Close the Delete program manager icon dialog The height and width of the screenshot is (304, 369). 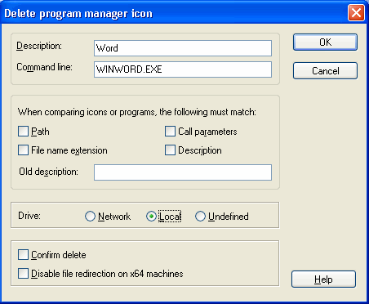click(x=356, y=13)
